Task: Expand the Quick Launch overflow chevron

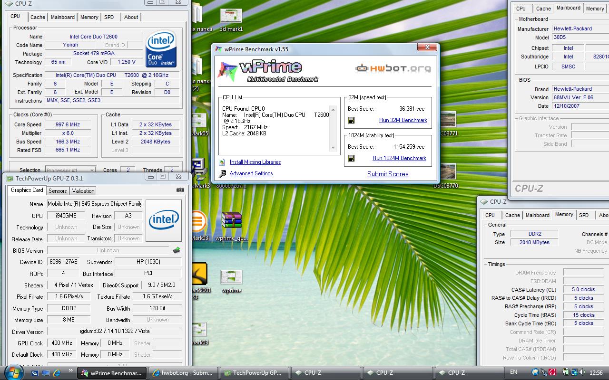Action: pyautogui.click(x=71, y=370)
